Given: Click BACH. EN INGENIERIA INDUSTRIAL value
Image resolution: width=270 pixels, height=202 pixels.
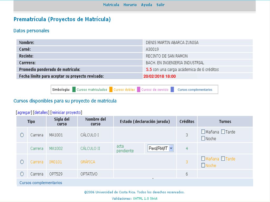Looking at the screenshot, I should (175, 63).
